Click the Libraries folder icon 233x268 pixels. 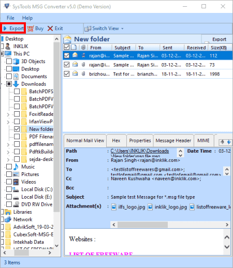click(8, 212)
